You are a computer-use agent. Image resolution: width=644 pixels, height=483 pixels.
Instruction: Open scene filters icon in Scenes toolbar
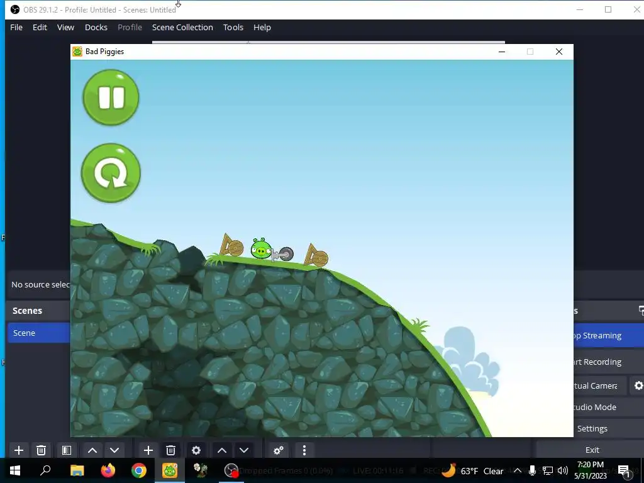click(x=67, y=450)
